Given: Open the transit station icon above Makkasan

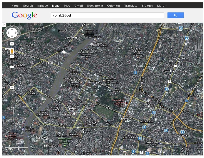Looking at the screenshot, I should (x=182, y=132).
